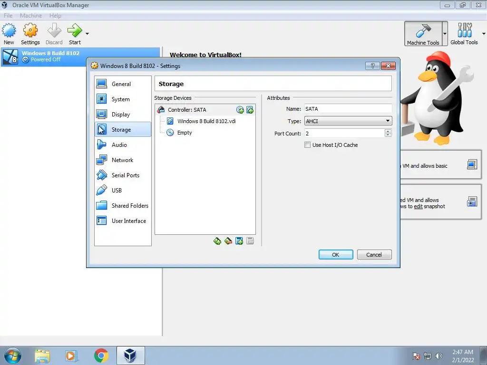The height and width of the screenshot is (365, 487).
Task: Select the Windows 8 Build 8102 VM entry
Action: [x=80, y=57]
